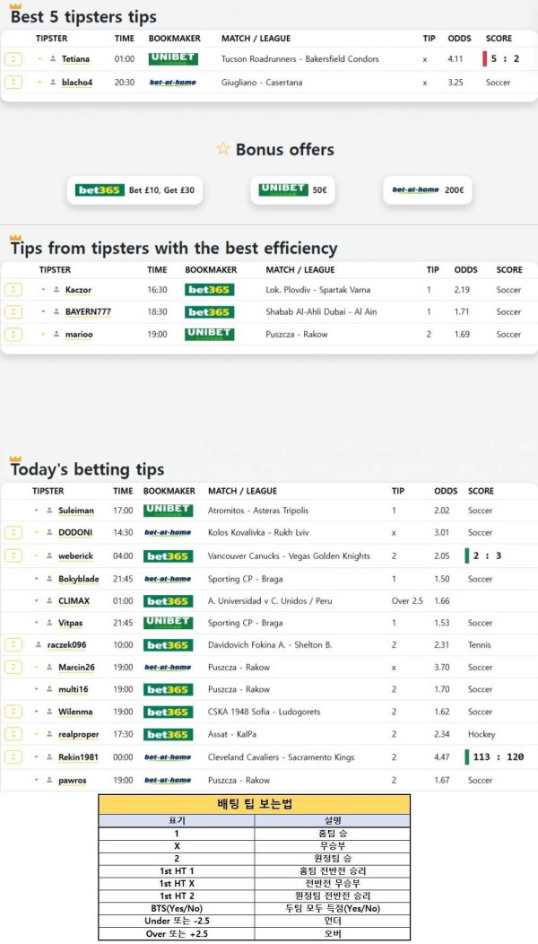This screenshot has width=538, height=944.
Task: Expand the small arrow next to CLIMAX
Action: [x=37, y=601]
